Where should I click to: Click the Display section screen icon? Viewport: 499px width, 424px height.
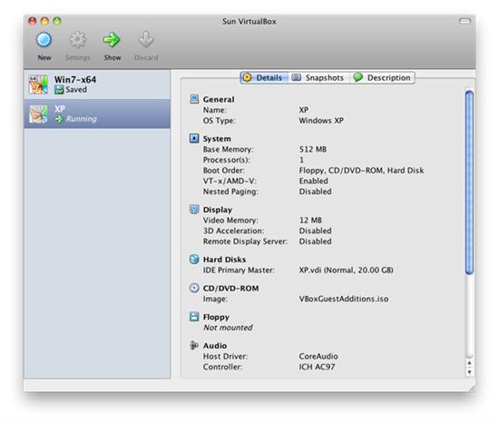(x=194, y=210)
